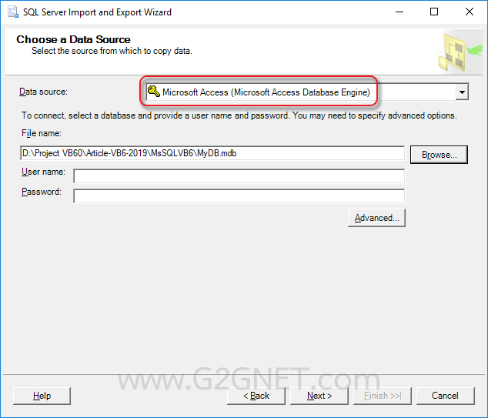488x418 pixels.
Task: Focus the User name input field
Action: click(239, 176)
